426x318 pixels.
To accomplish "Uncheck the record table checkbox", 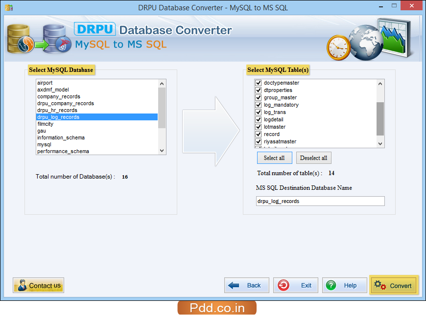I will (x=259, y=134).
